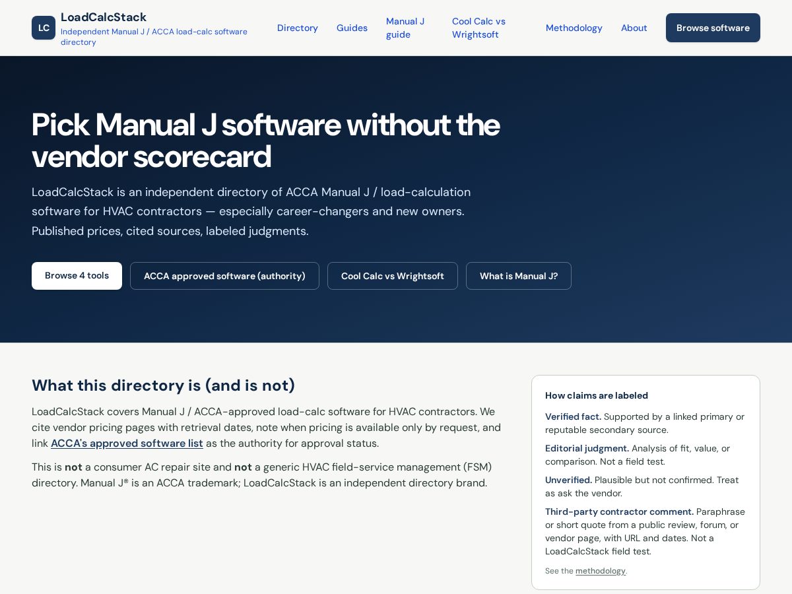Follow the ACCA's approved software list link
The width and height of the screenshot is (792, 594).
coord(127,444)
